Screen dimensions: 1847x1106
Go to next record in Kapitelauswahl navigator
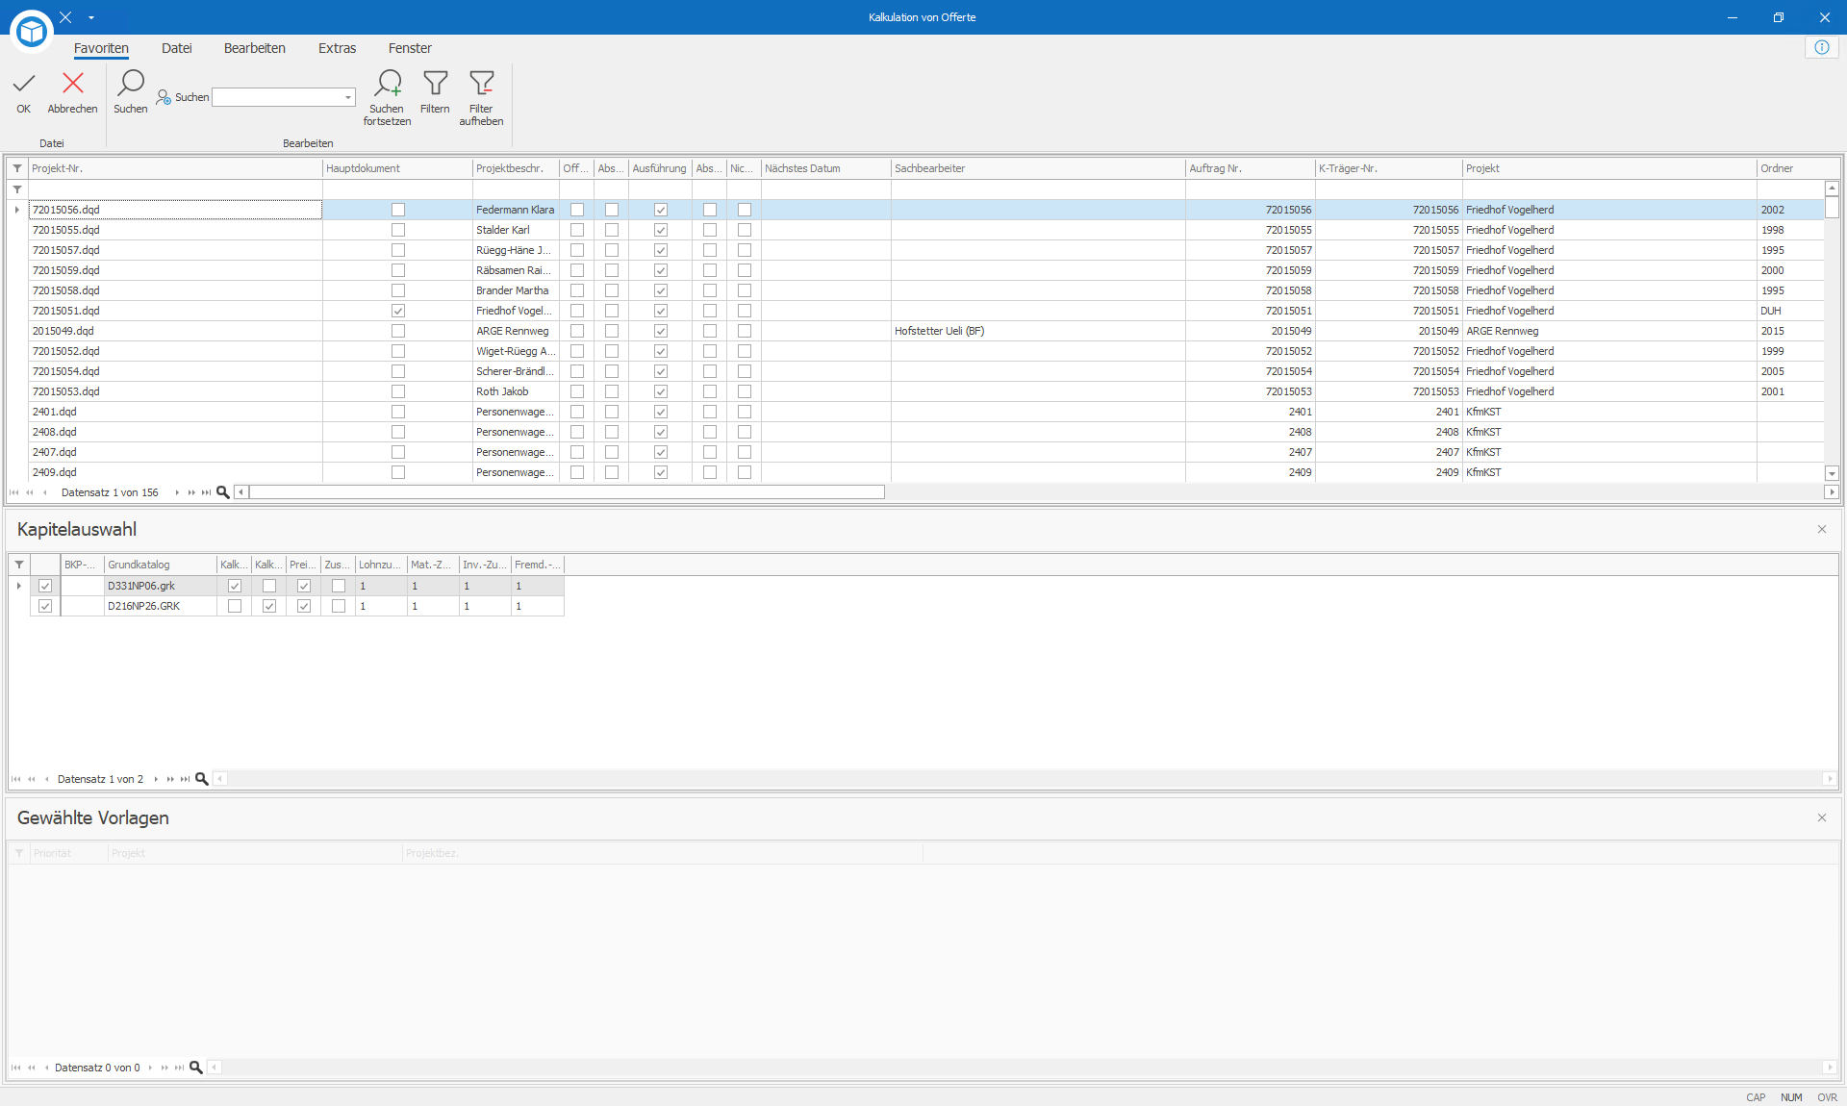click(156, 779)
